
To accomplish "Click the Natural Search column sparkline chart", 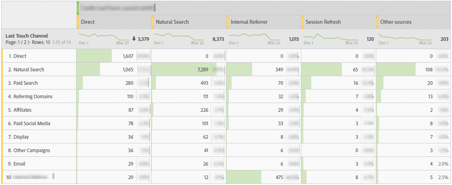I will [x=178, y=37].
